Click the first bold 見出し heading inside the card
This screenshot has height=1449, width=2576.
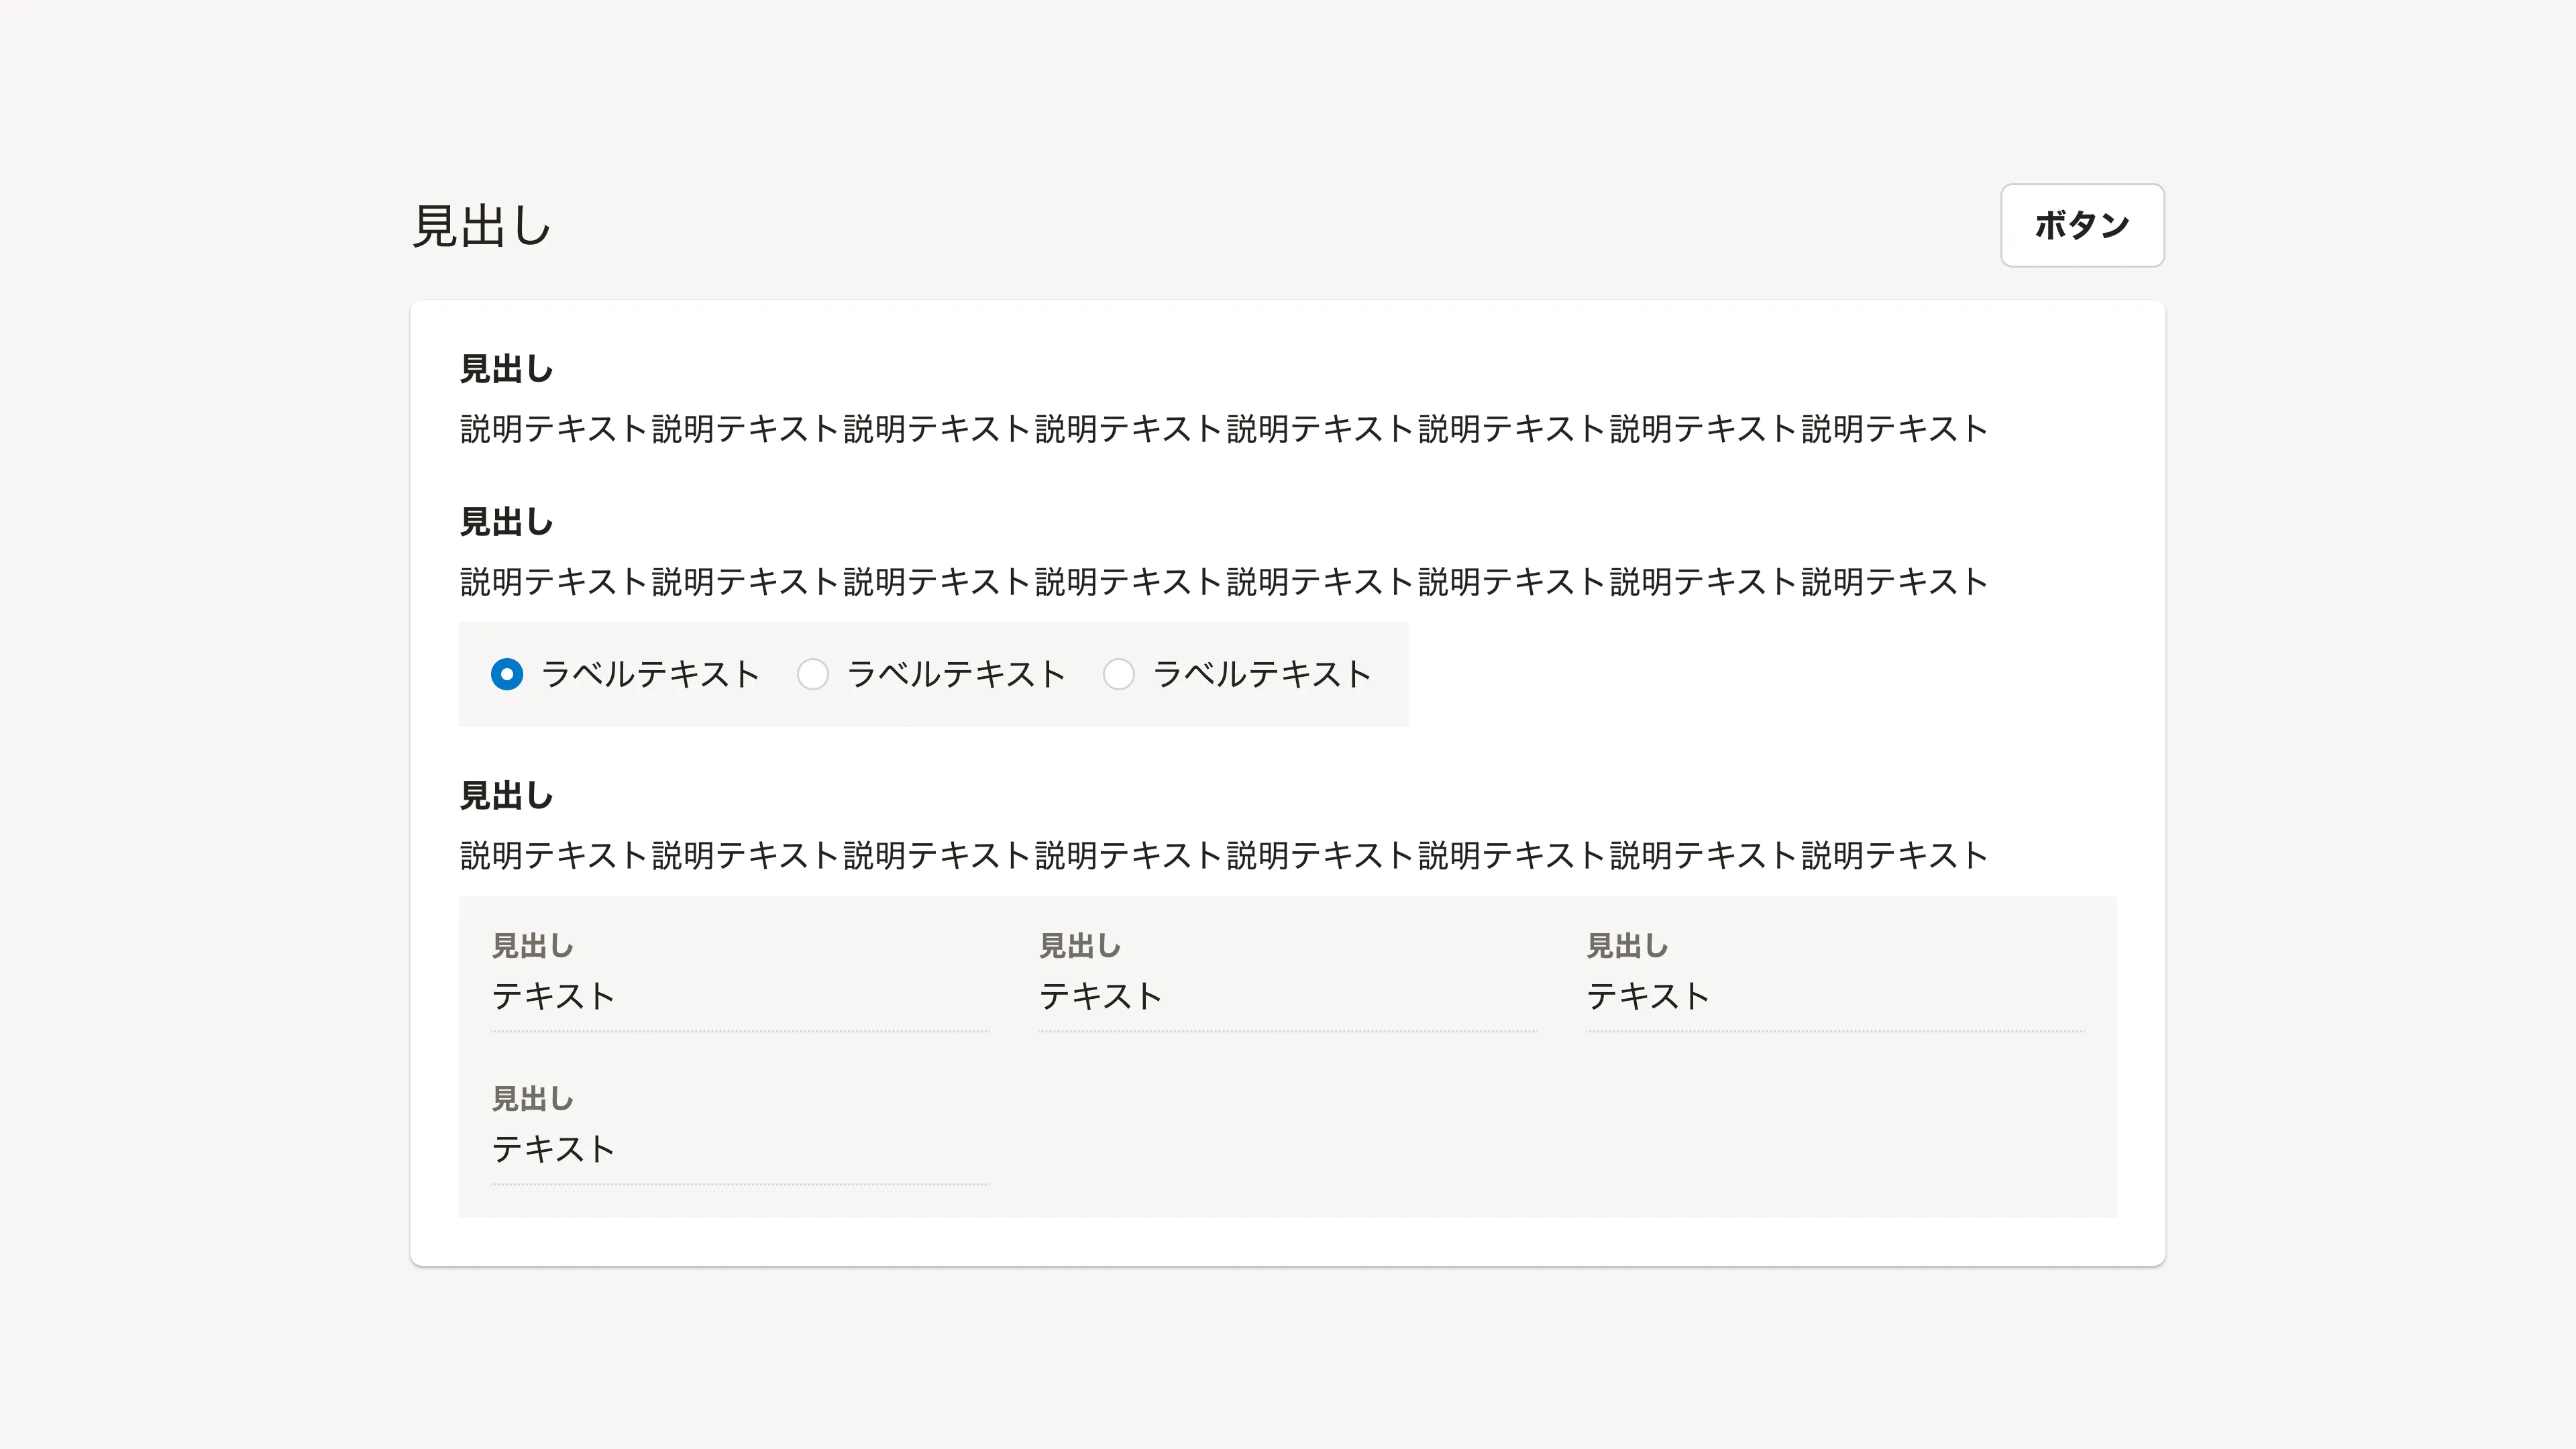506,369
